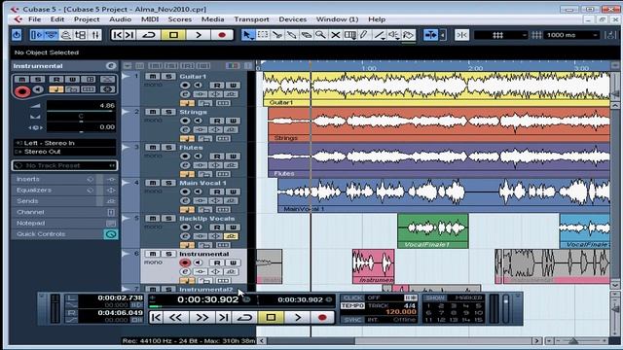Screen dimensions: 623x350
Task: Expand automation for Strings track
Action: click(x=126, y=112)
